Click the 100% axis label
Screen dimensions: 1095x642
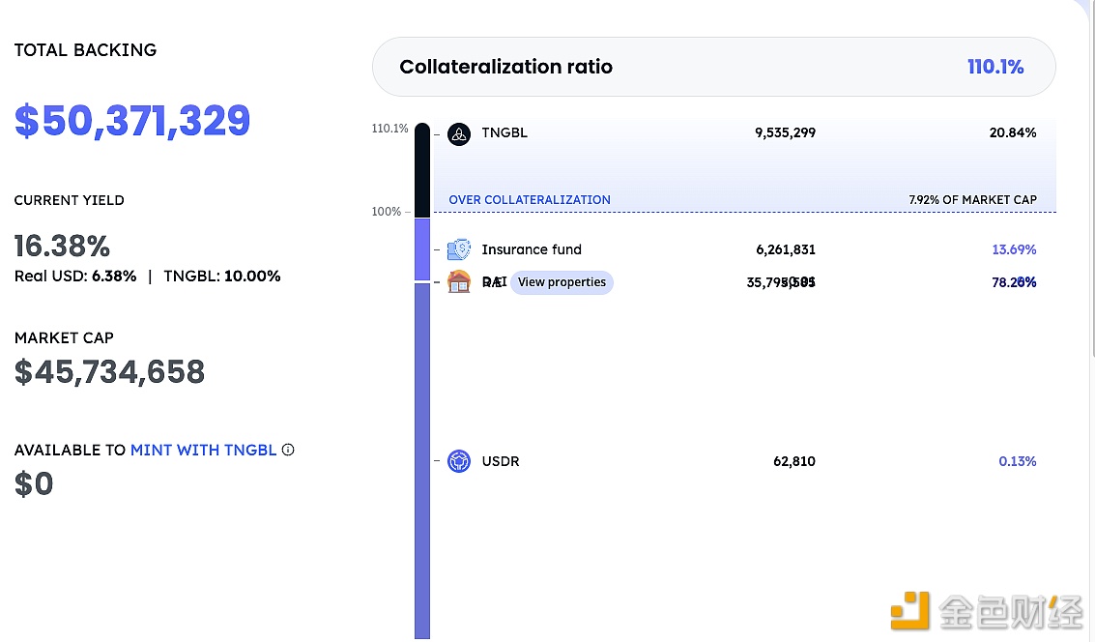(x=387, y=212)
